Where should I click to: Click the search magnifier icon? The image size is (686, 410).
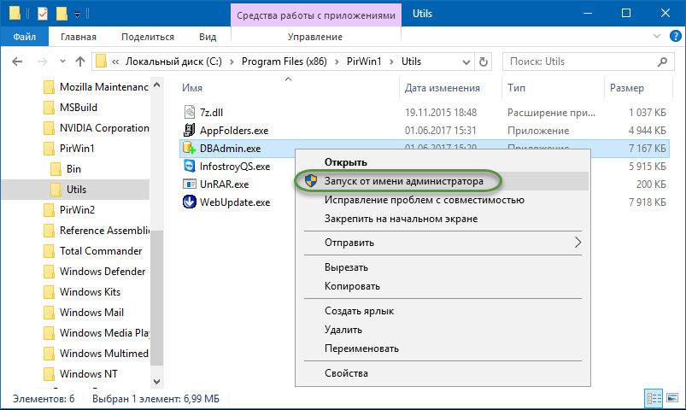(662, 61)
